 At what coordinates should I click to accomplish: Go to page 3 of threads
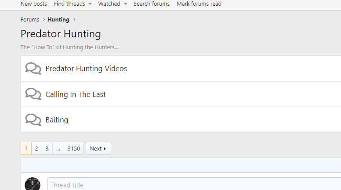click(x=47, y=149)
